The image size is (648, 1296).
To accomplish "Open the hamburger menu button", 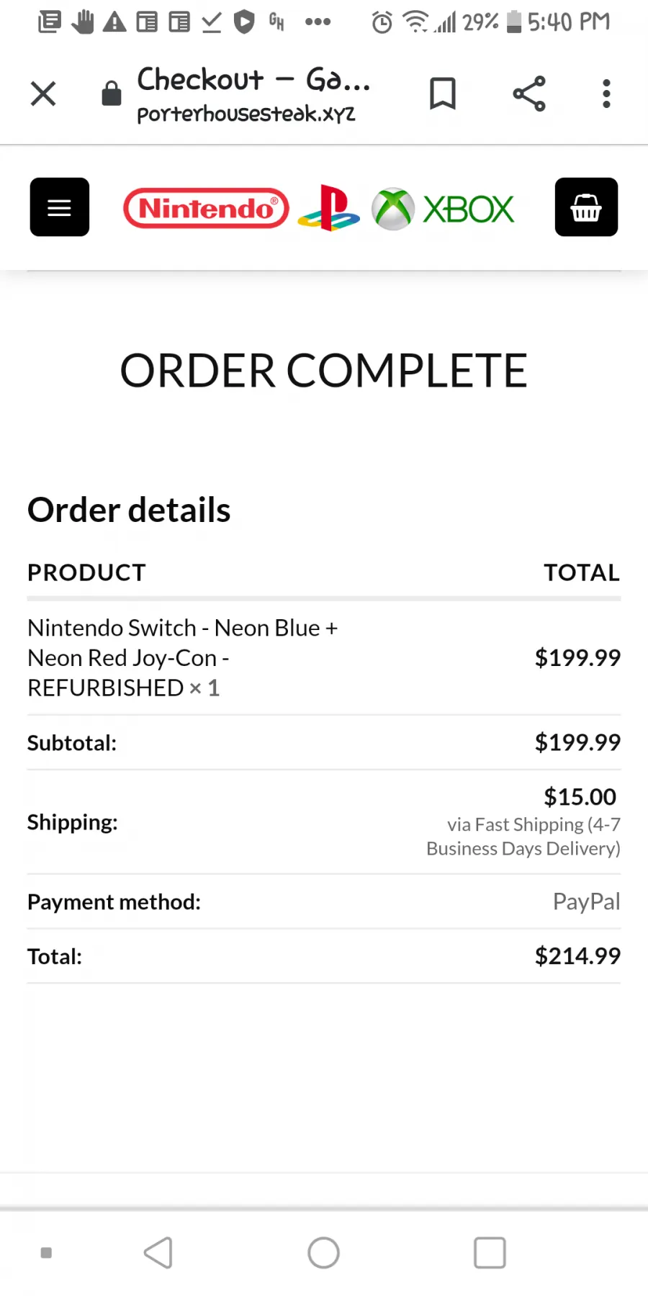I will coord(60,207).
